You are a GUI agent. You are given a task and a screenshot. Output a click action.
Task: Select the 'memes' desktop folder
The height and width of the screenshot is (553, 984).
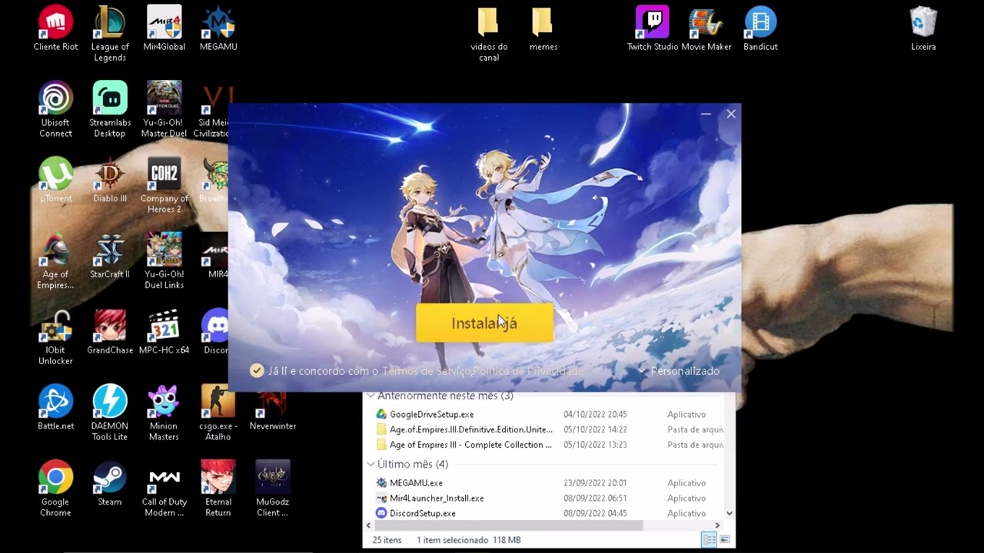point(543,29)
